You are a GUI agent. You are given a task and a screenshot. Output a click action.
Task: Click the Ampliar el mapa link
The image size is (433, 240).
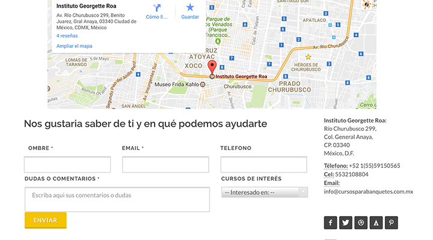74,46
